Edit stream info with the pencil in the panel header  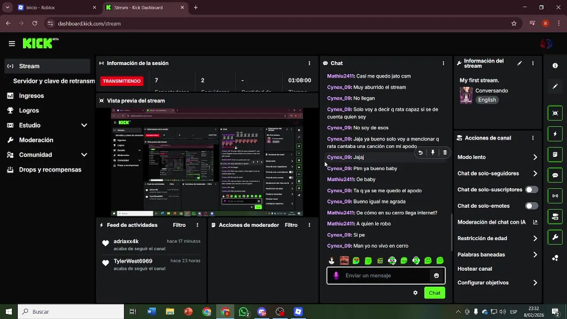point(520,63)
